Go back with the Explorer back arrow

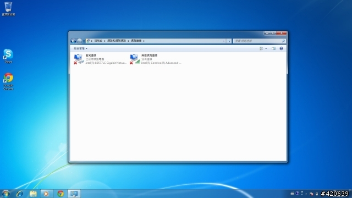(x=73, y=41)
